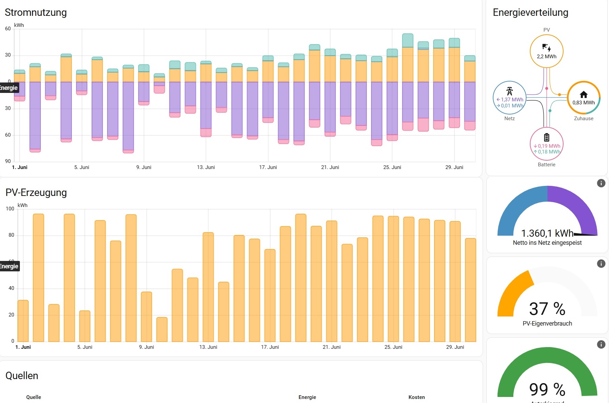Click the 1.360,1 kWh net feed-in value

(x=547, y=233)
